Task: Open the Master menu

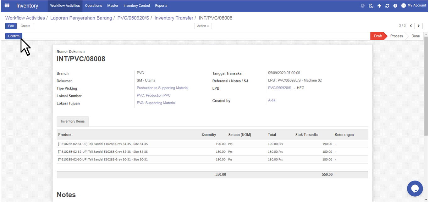Action: 113,6
